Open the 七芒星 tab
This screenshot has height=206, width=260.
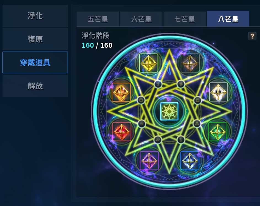[184, 19]
